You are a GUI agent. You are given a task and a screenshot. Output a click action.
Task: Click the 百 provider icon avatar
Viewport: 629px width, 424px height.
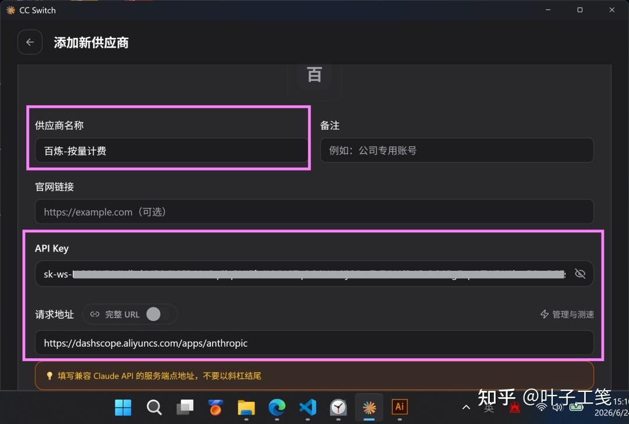point(314,75)
